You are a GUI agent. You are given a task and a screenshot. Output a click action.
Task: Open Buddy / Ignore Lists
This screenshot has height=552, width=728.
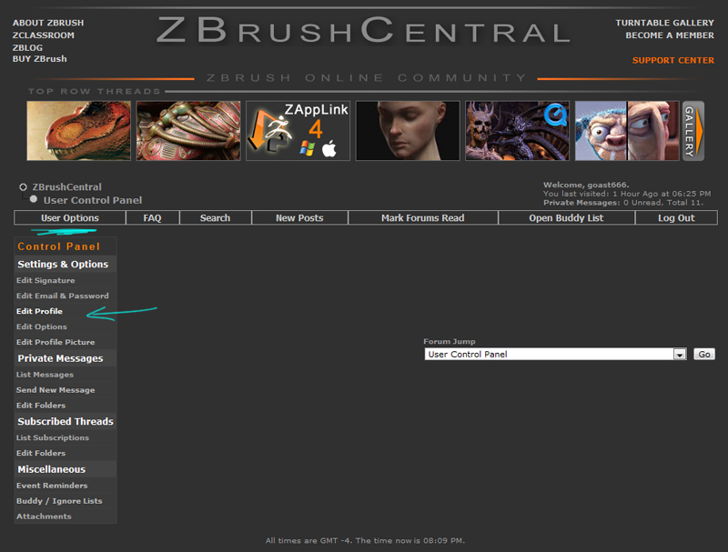coord(59,501)
